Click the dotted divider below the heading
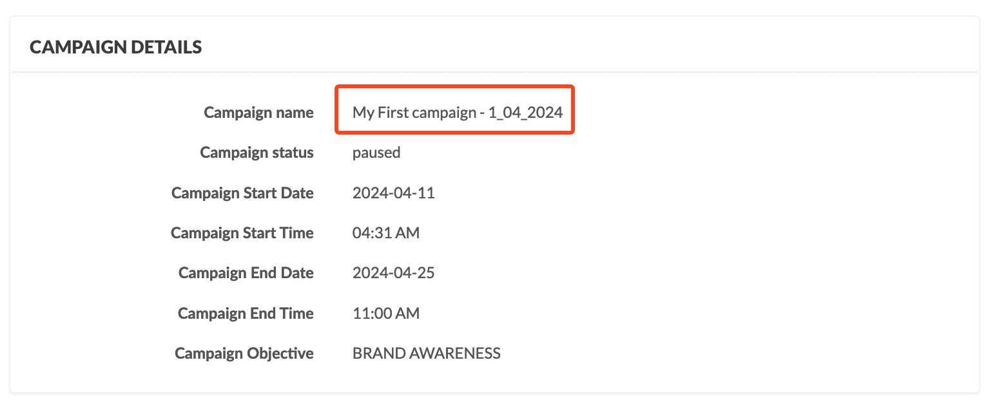990x407 pixels. pos(495,71)
